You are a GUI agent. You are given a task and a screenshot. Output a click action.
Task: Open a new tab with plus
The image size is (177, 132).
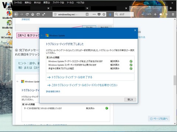pos(171,8)
